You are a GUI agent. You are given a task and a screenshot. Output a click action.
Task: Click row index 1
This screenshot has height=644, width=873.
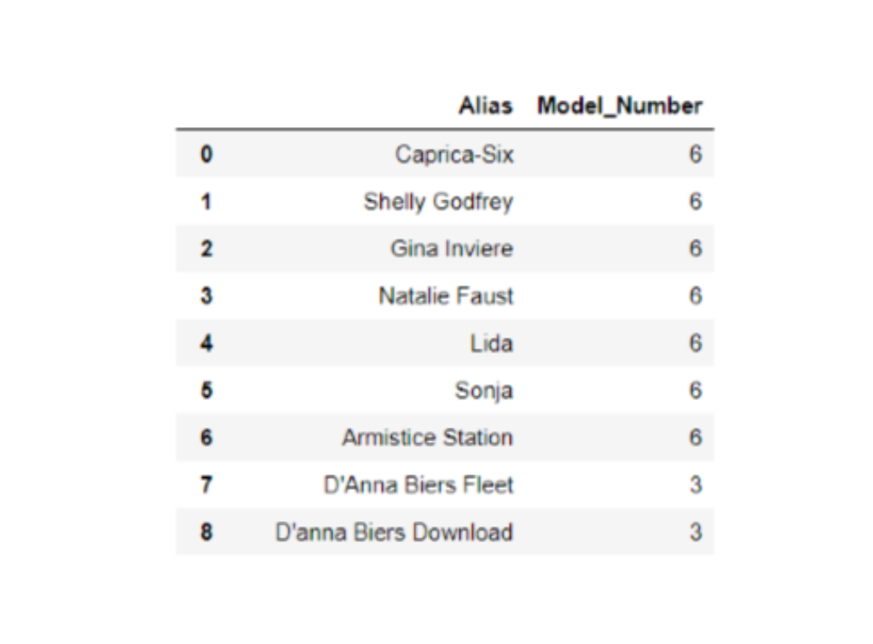pyautogui.click(x=205, y=202)
